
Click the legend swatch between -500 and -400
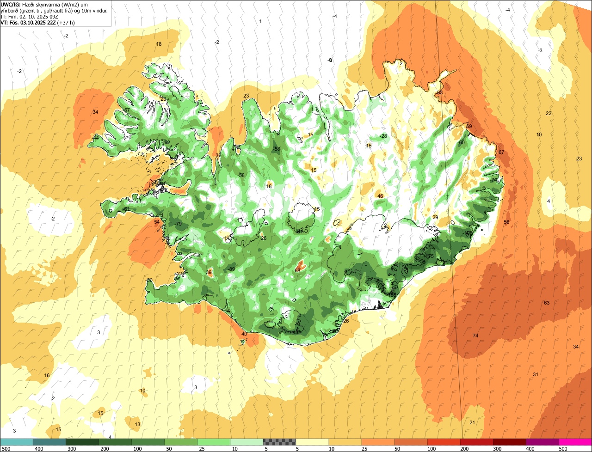[17, 441]
